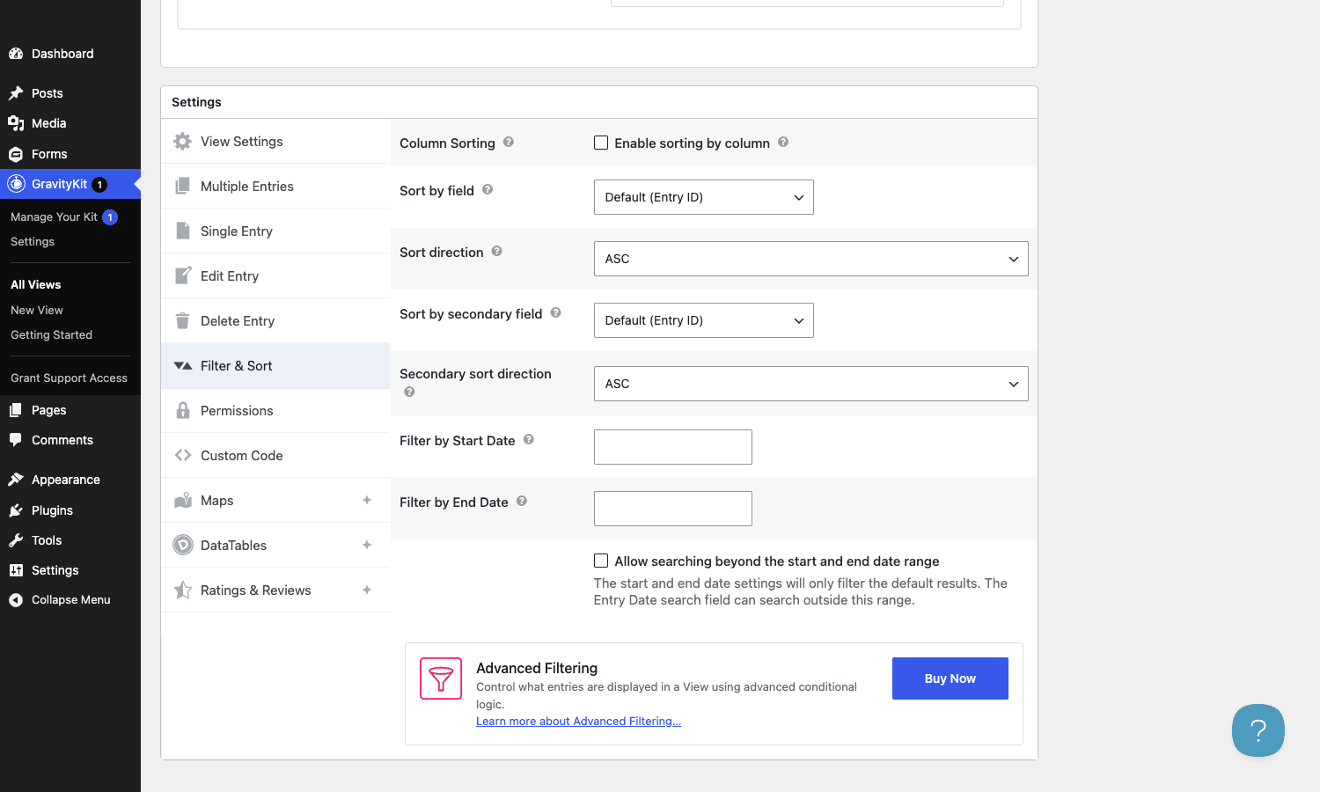Open Grant Support Access item
1320x792 pixels.
69,378
